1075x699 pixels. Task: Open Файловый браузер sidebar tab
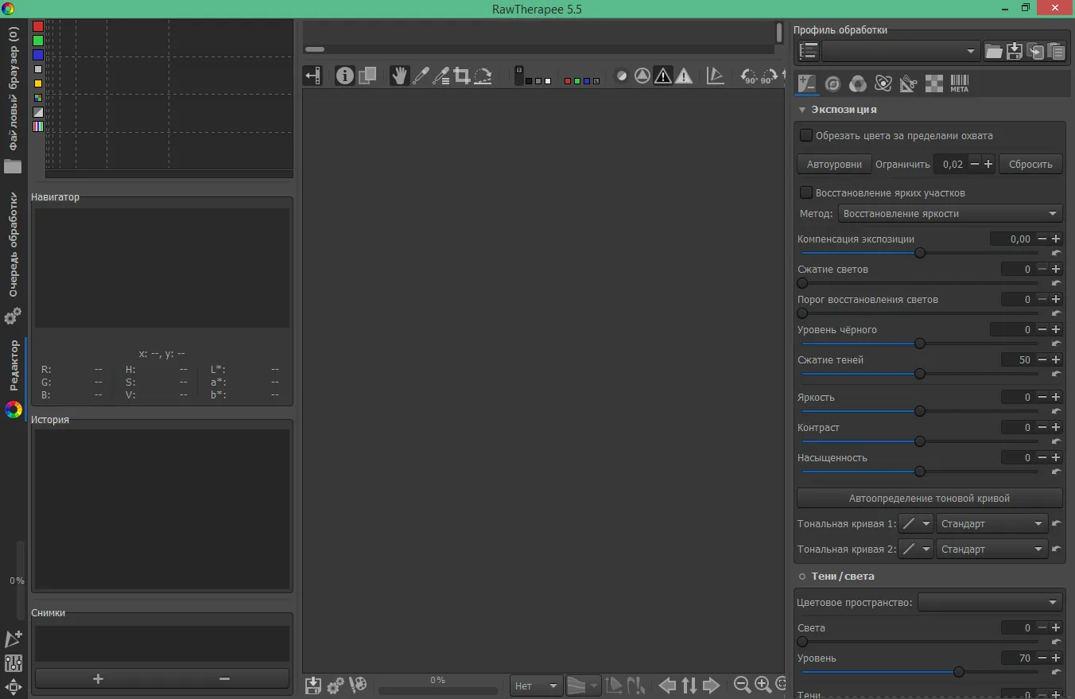(14, 88)
